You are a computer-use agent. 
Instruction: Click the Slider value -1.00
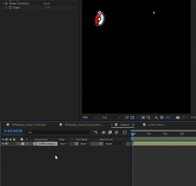click(x=47, y=7)
